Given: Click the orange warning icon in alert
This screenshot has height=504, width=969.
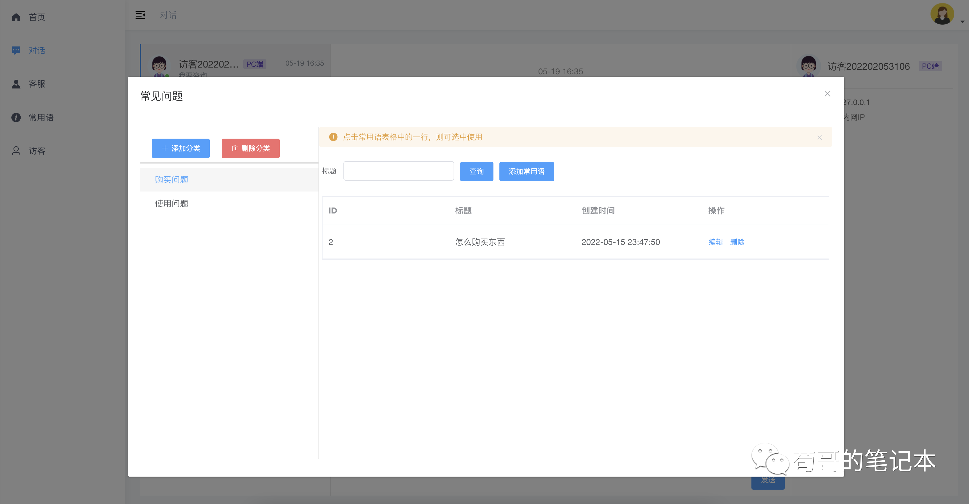Looking at the screenshot, I should point(333,137).
